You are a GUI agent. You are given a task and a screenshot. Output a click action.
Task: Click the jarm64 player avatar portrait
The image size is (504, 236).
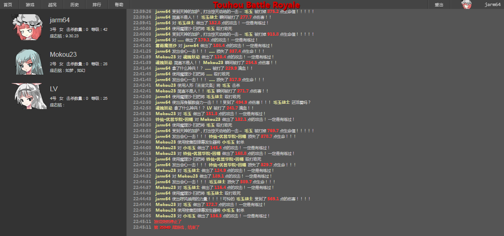click(27, 28)
